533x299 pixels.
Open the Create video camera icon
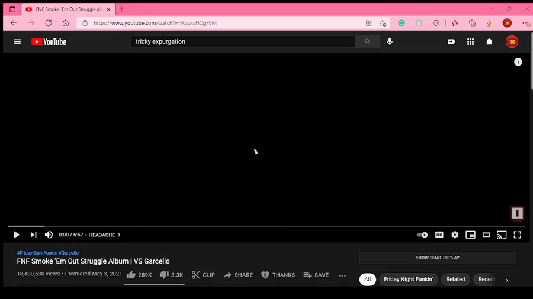(451, 42)
